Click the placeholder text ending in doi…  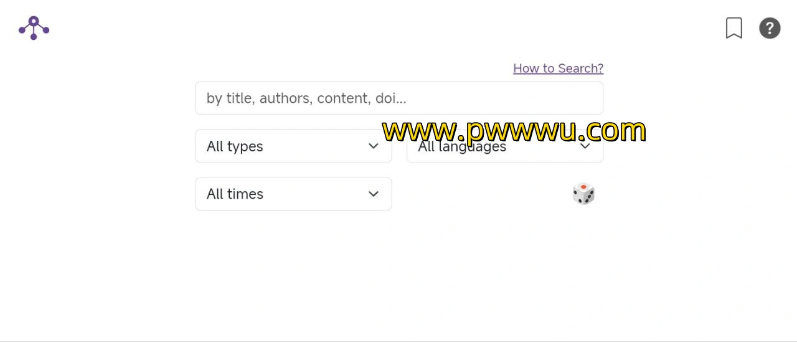click(306, 98)
